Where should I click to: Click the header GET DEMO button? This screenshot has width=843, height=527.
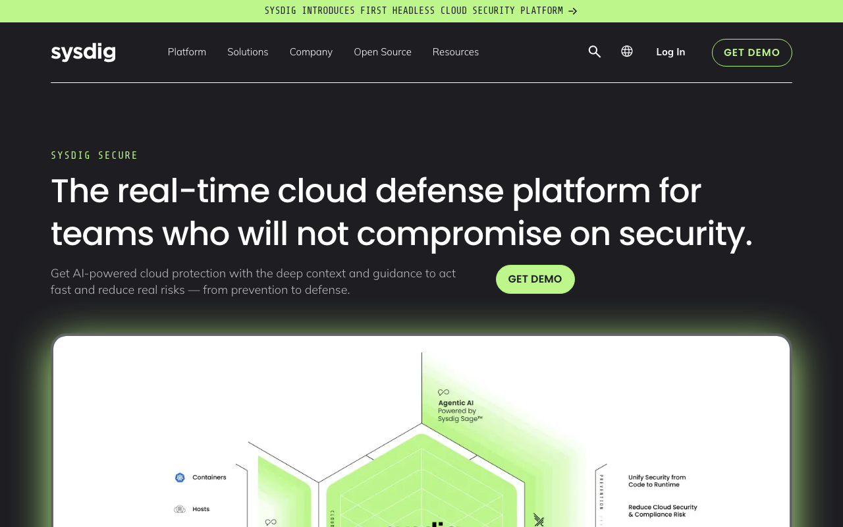[752, 53]
